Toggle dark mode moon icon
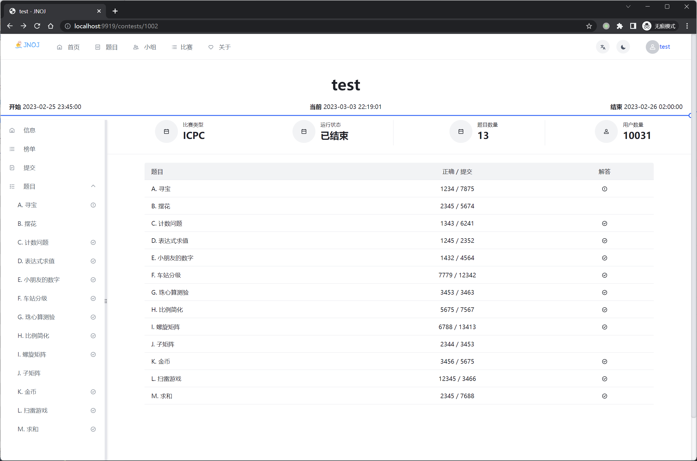Image resolution: width=697 pixels, height=461 pixels. click(623, 47)
